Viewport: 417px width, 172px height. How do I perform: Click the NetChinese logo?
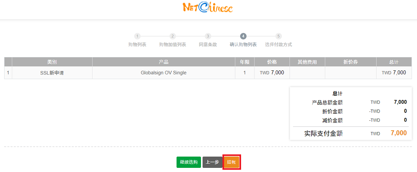tap(208, 7)
